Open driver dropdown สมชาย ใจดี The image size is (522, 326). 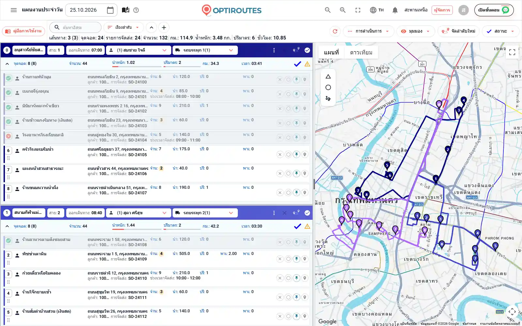pos(138,50)
